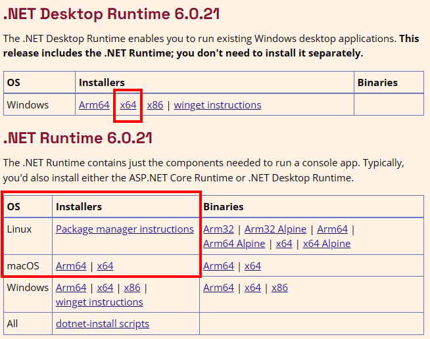This screenshot has width=430, height=339.
Task: Download Windows x86 binaries
Action: pos(279,288)
